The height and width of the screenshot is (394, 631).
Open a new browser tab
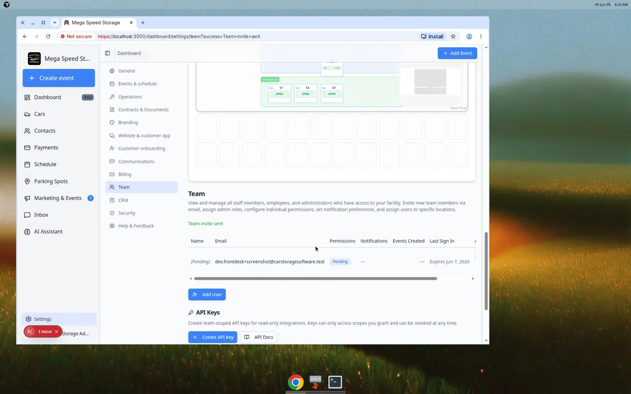(143, 23)
